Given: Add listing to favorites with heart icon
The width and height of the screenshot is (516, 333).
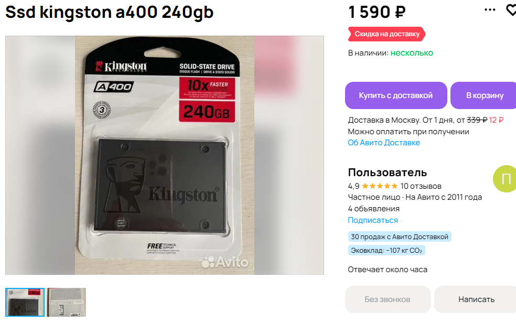Looking at the screenshot, I should pyautogui.click(x=511, y=10).
